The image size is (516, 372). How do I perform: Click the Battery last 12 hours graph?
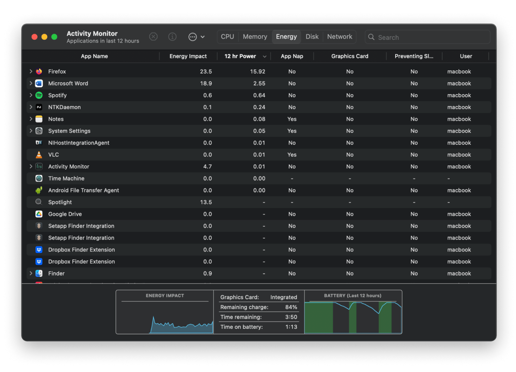[353, 317]
